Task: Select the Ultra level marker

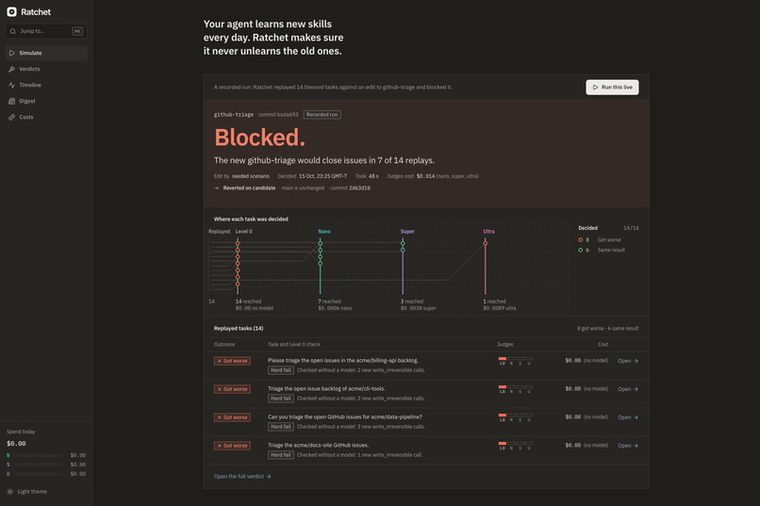Action: point(488,232)
